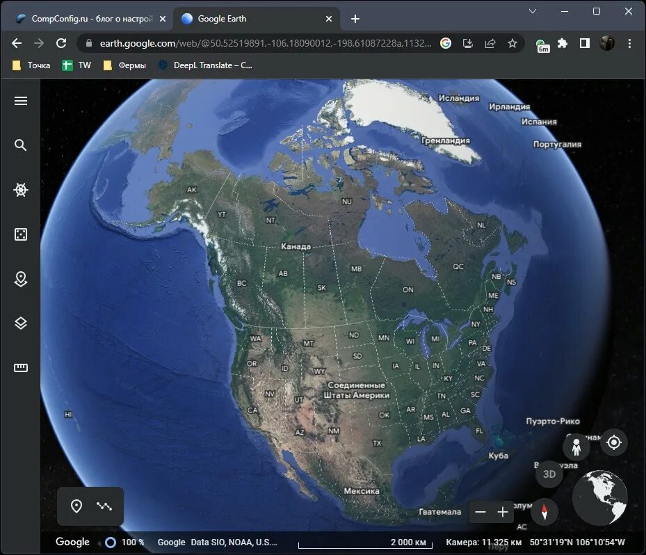
Task: Click the AK Alaska label
Action: 192,190
